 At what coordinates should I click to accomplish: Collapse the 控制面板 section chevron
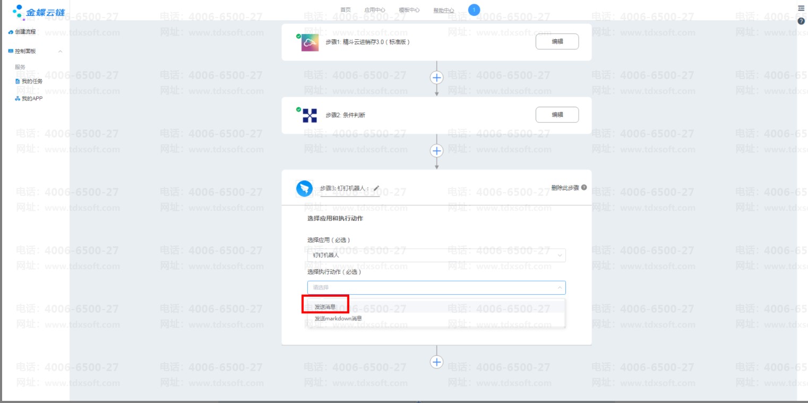pos(60,52)
